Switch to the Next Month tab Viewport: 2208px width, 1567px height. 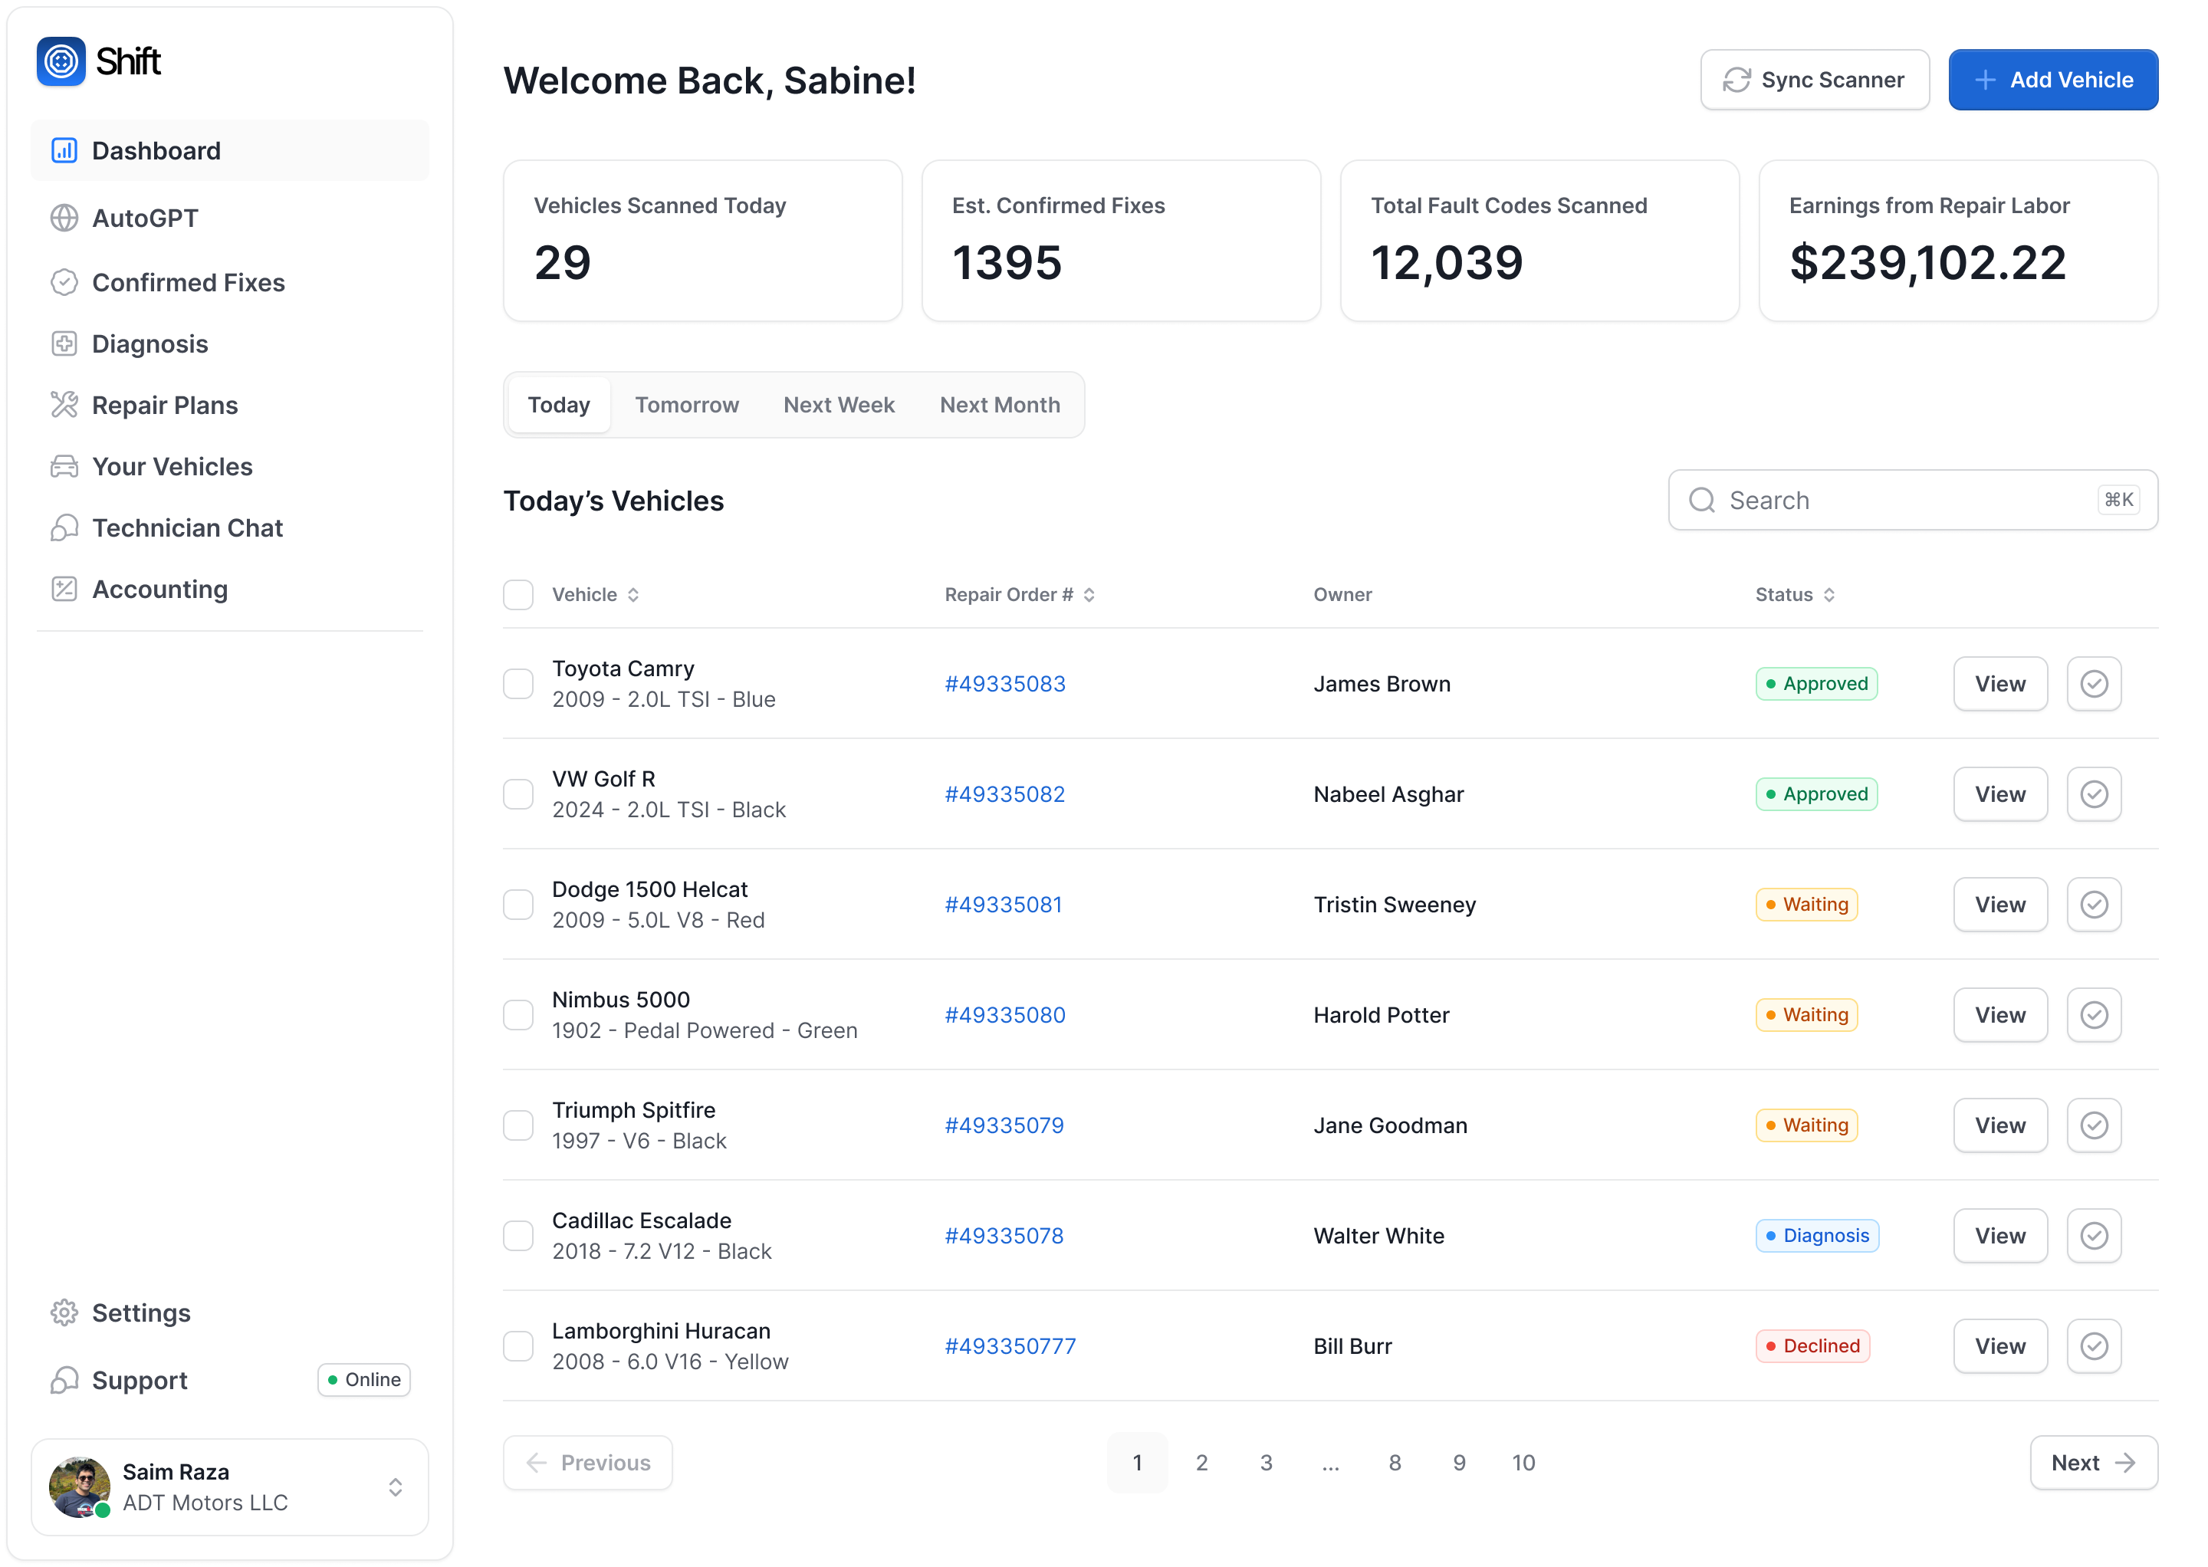[x=1000, y=406]
